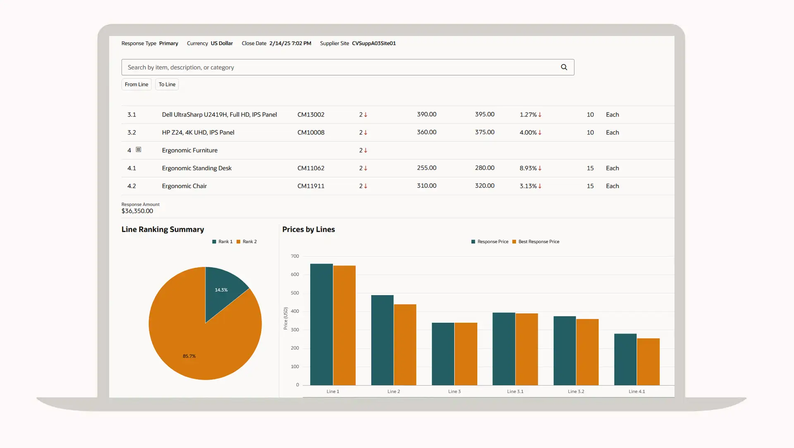Click the Dell UltraSharp U2419H line description
This screenshot has width=794, height=448.
[219, 115]
